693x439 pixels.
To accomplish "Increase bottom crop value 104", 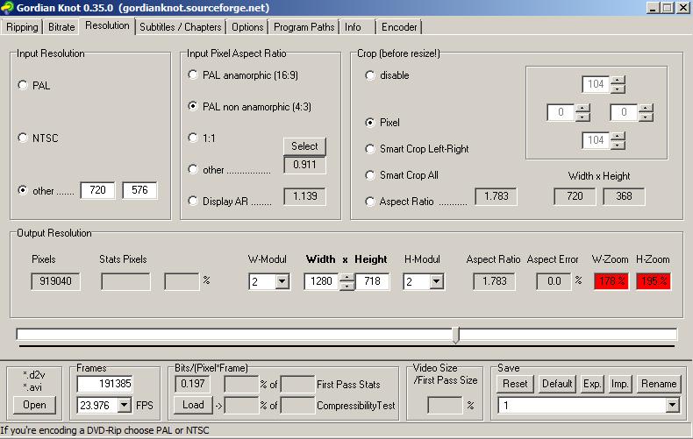I will (618, 136).
